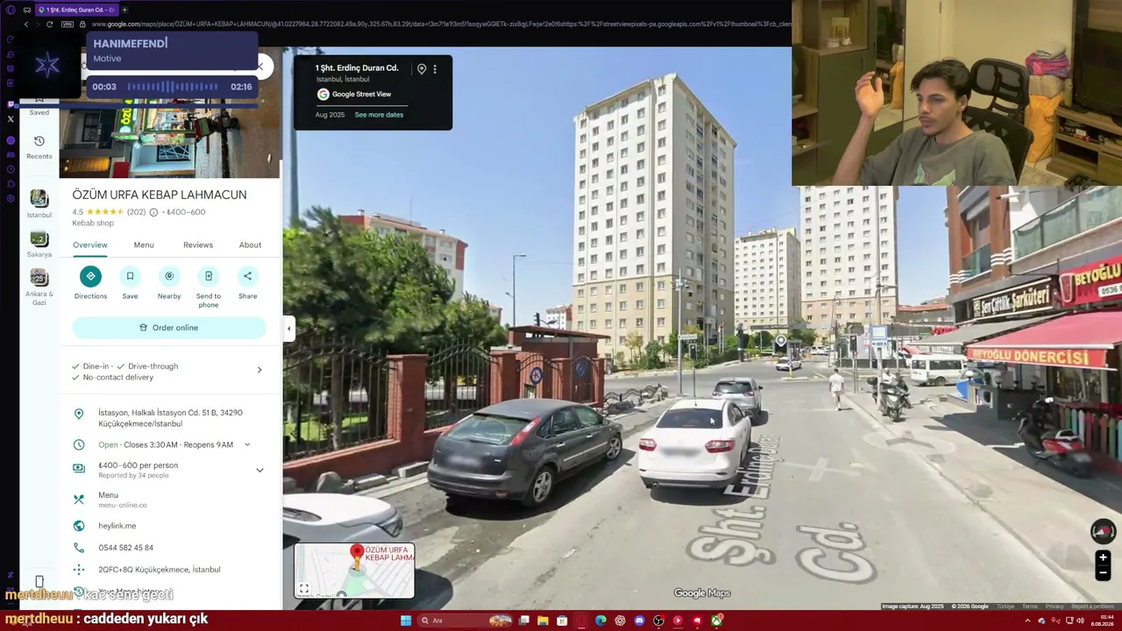
Task: Open Recents in Maps sidebar
Action: pyautogui.click(x=39, y=146)
